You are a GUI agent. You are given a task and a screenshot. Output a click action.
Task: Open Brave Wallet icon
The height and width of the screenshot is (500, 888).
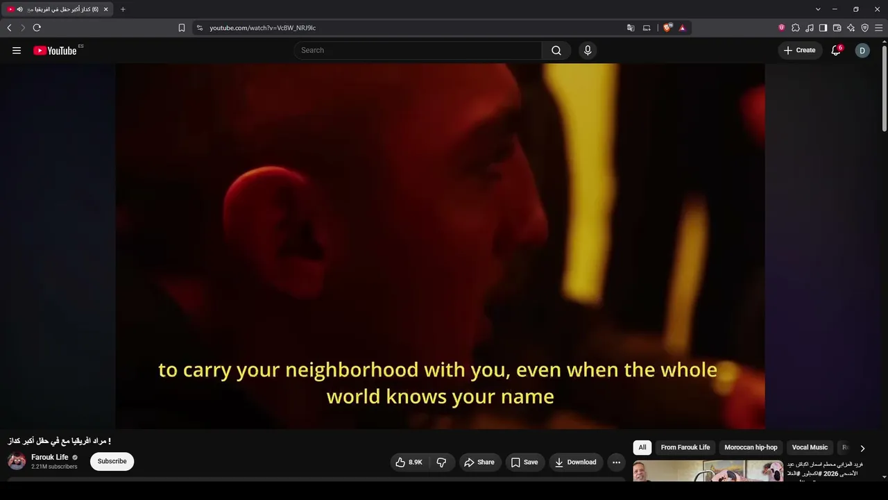[837, 28]
